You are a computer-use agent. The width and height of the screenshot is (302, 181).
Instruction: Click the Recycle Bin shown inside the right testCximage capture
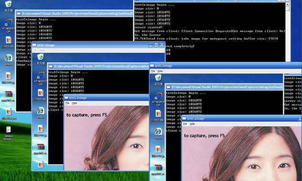158,78
